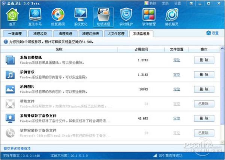Open 求助 help menu in title bar

click(x=165, y=3)
